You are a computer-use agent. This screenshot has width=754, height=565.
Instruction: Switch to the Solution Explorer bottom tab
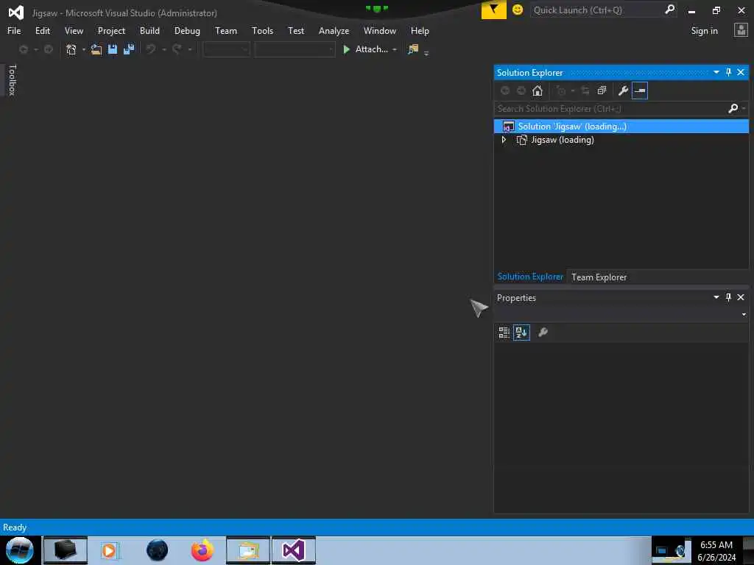pos(530,277)
